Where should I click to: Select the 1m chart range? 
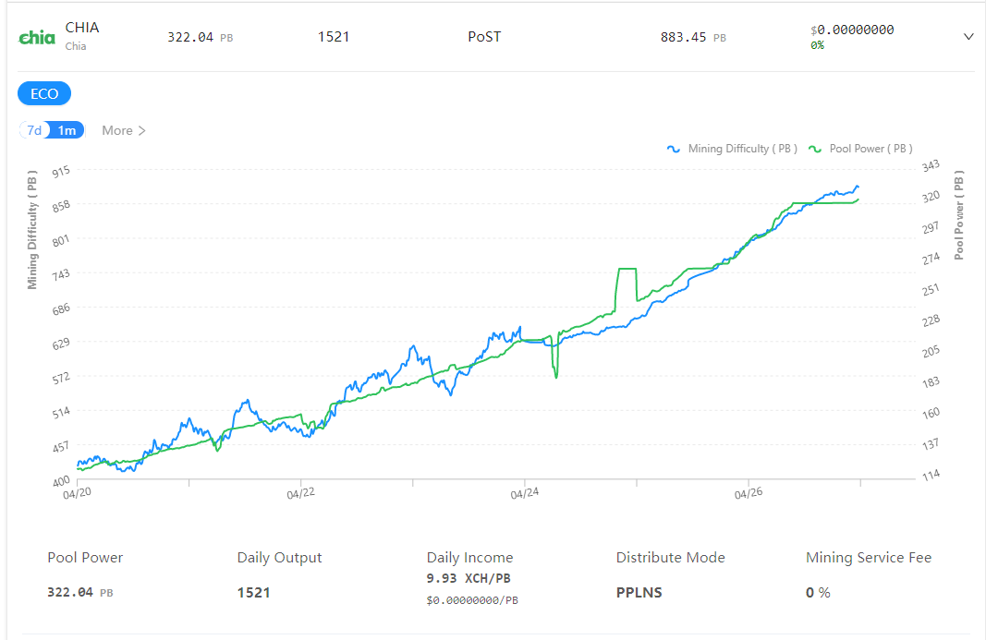click(x=67, y=130)
